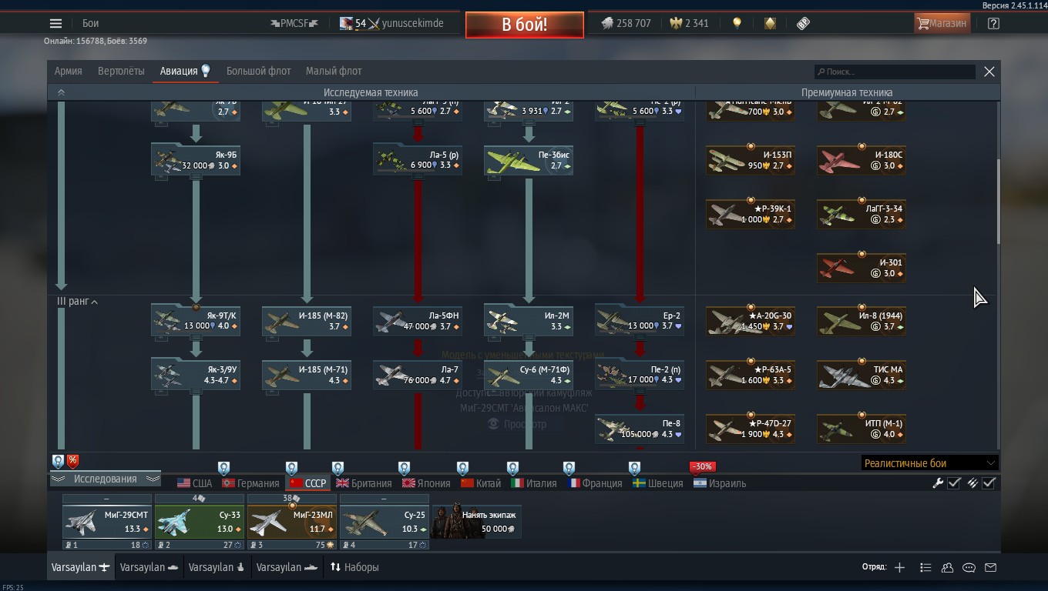The height and width of the screenshot is (591, 1048).
Task: Select the Швеция nation tab
Action: pos(657,483)
